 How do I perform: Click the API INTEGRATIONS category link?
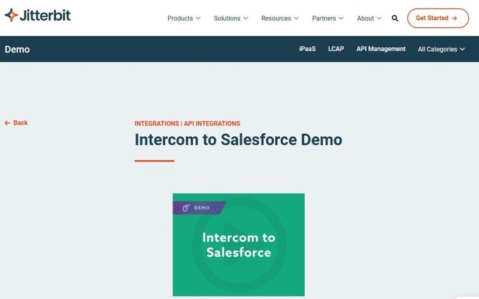212,124
